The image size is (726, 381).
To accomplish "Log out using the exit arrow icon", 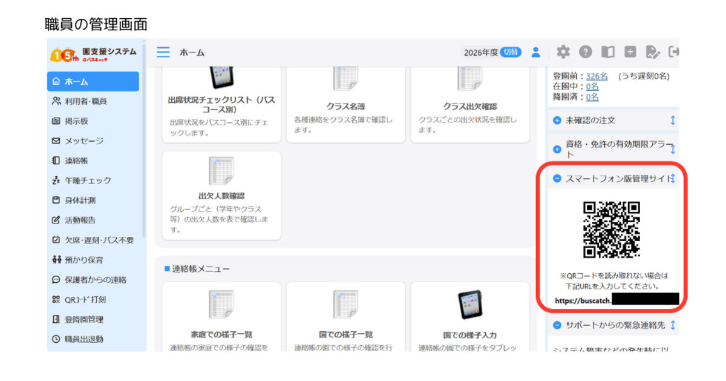I will (673, 52).
